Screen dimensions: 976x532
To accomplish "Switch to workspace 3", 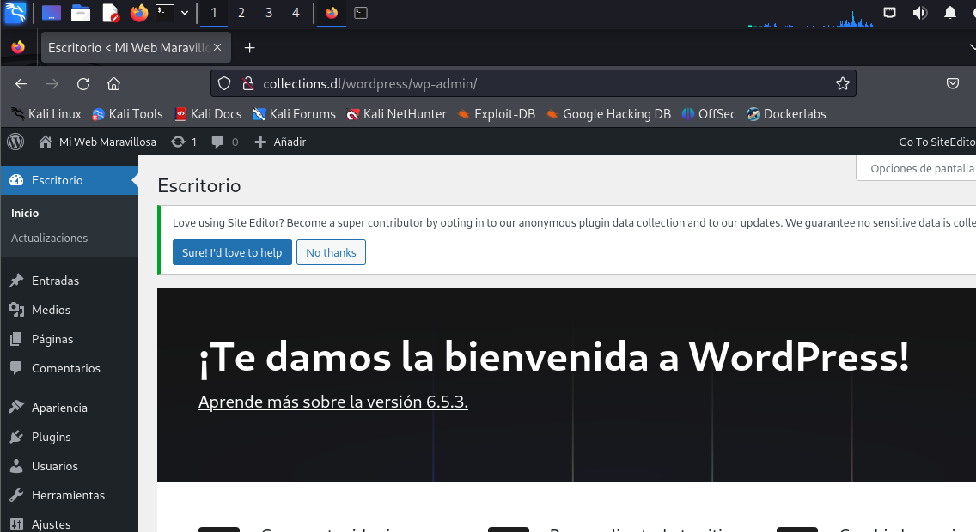I will click(x=269, y=13).
